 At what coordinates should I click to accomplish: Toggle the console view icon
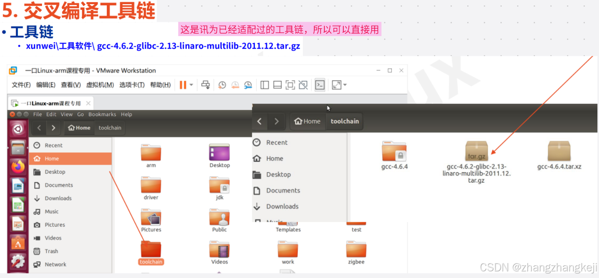coord(320,85)
